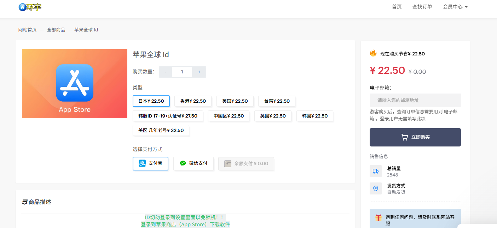Click the 选择支付方式 label
Viewport: 497px width, 228px height.
point(148,149)
